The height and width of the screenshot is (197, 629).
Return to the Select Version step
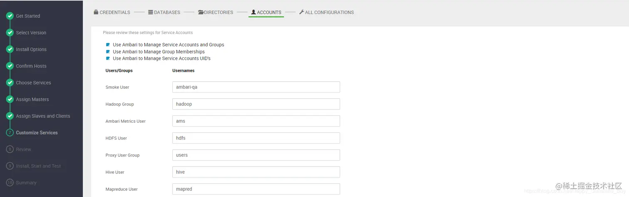tap(31, 33)
